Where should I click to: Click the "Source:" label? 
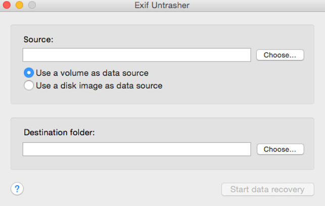(x=38, y=39)
